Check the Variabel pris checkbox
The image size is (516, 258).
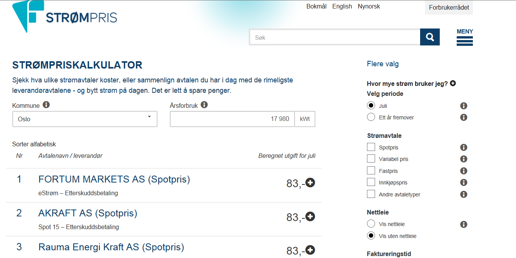click(x=371, y=159)
